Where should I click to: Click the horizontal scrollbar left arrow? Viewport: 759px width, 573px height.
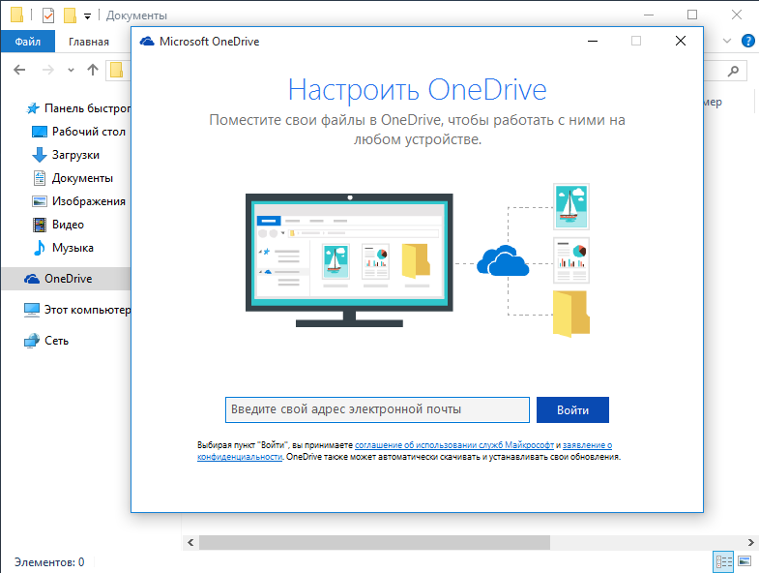coord(190,542)
